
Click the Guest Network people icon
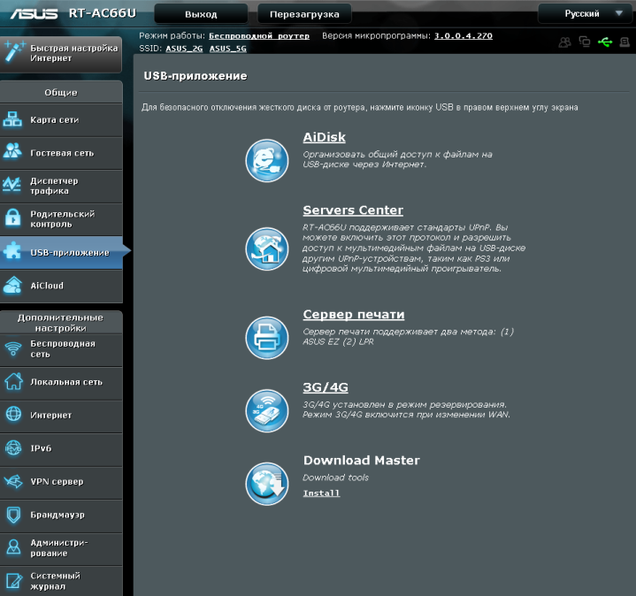12,151
